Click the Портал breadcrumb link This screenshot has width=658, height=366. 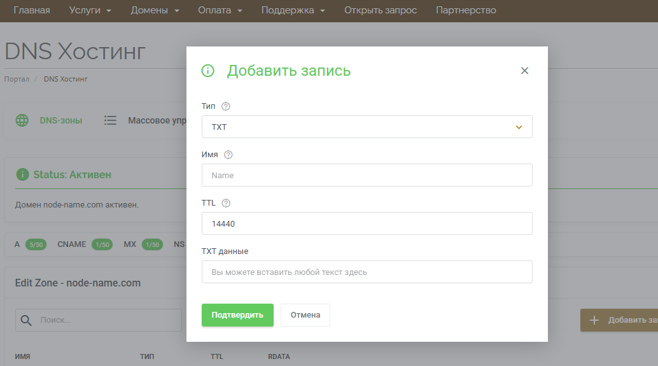(17, 79)
